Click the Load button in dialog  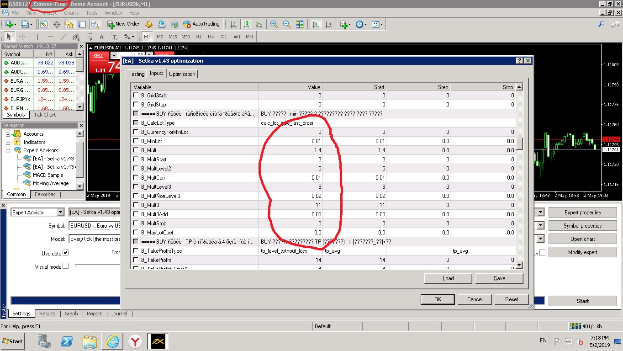[x=448, y=278]
